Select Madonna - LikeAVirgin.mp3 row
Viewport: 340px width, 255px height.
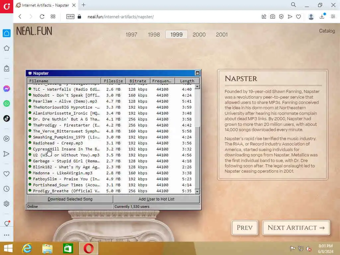point(111,173)
